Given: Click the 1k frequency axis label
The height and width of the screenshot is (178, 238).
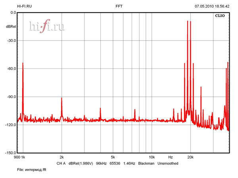Looking at the screenshot, I should coord(23,157).
